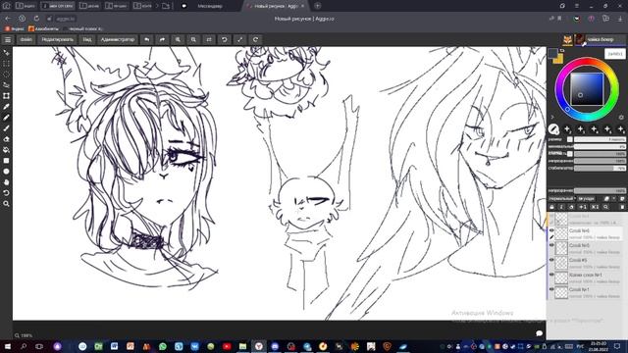Open the Нормальный blend mode dropdown

point(562,198)
